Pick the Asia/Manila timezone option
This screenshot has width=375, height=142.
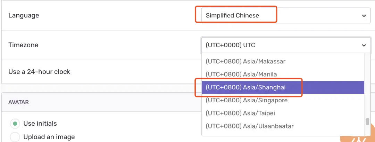coord(283,74)
